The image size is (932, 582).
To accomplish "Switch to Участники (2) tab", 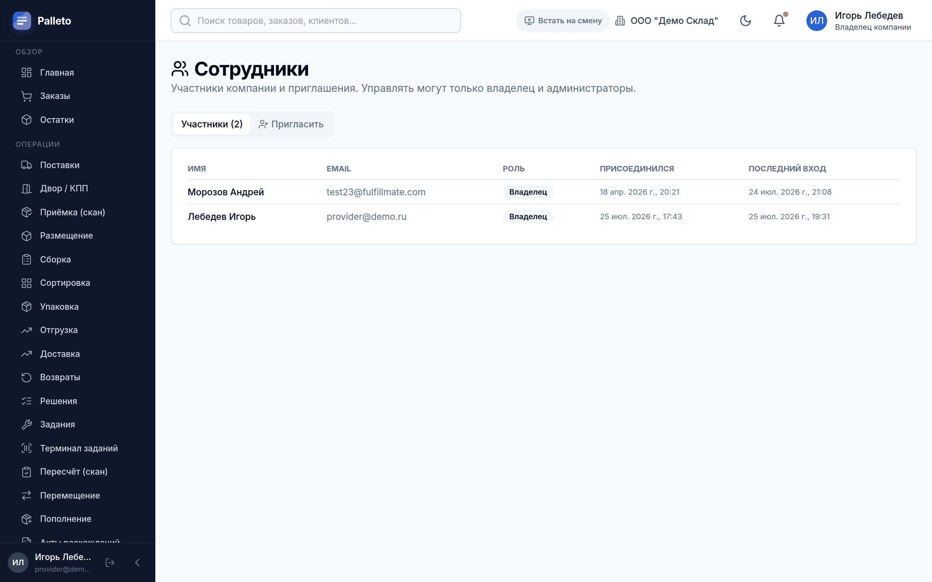I will click(212, 124).
